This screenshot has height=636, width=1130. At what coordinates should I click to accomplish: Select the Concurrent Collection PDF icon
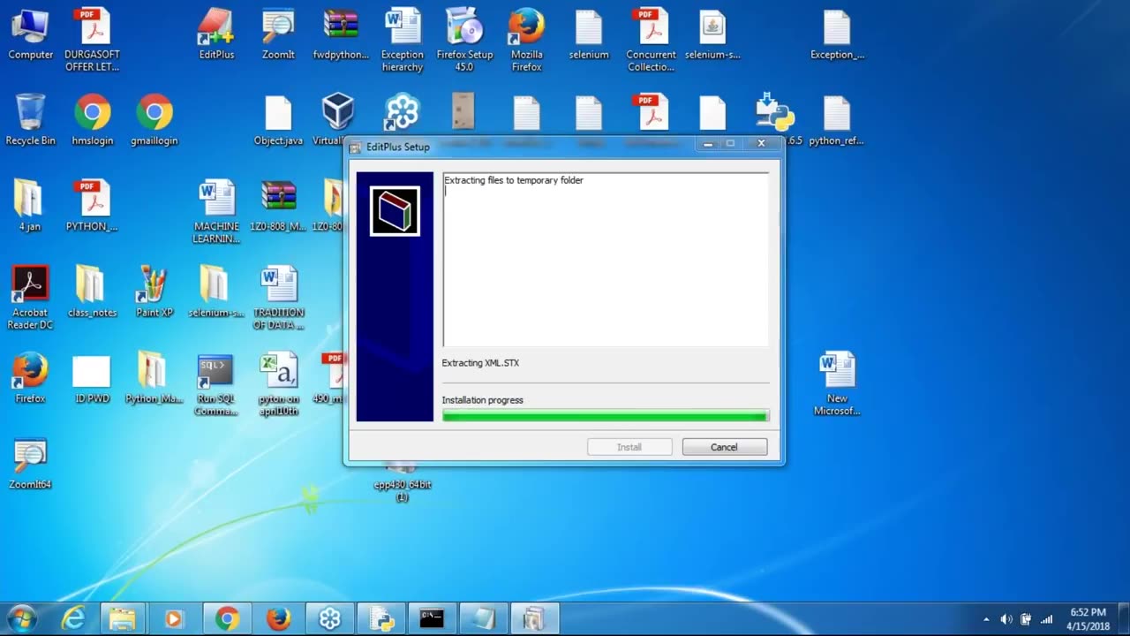pos(652,41)
